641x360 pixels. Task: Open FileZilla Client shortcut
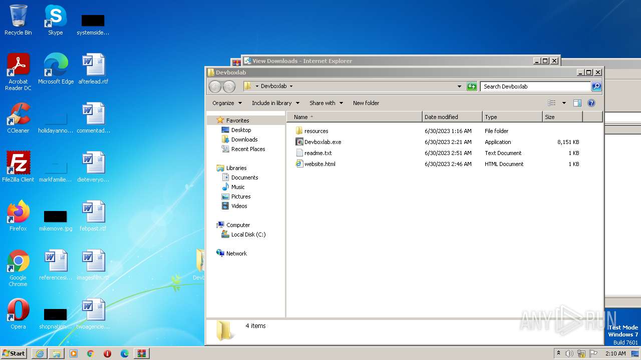(x=18, y=167)
